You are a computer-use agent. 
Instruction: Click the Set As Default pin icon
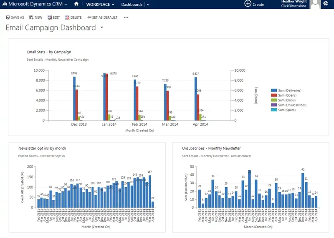(89, 17)
